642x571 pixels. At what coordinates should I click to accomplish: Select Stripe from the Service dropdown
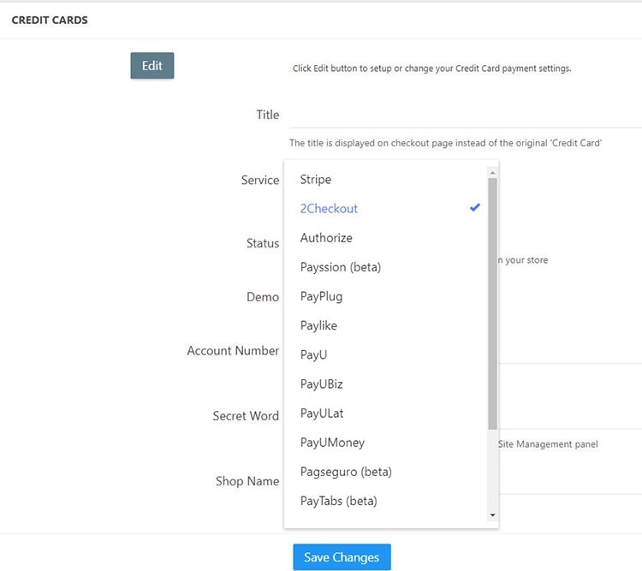pyautogui.click(x=387, y=180)
